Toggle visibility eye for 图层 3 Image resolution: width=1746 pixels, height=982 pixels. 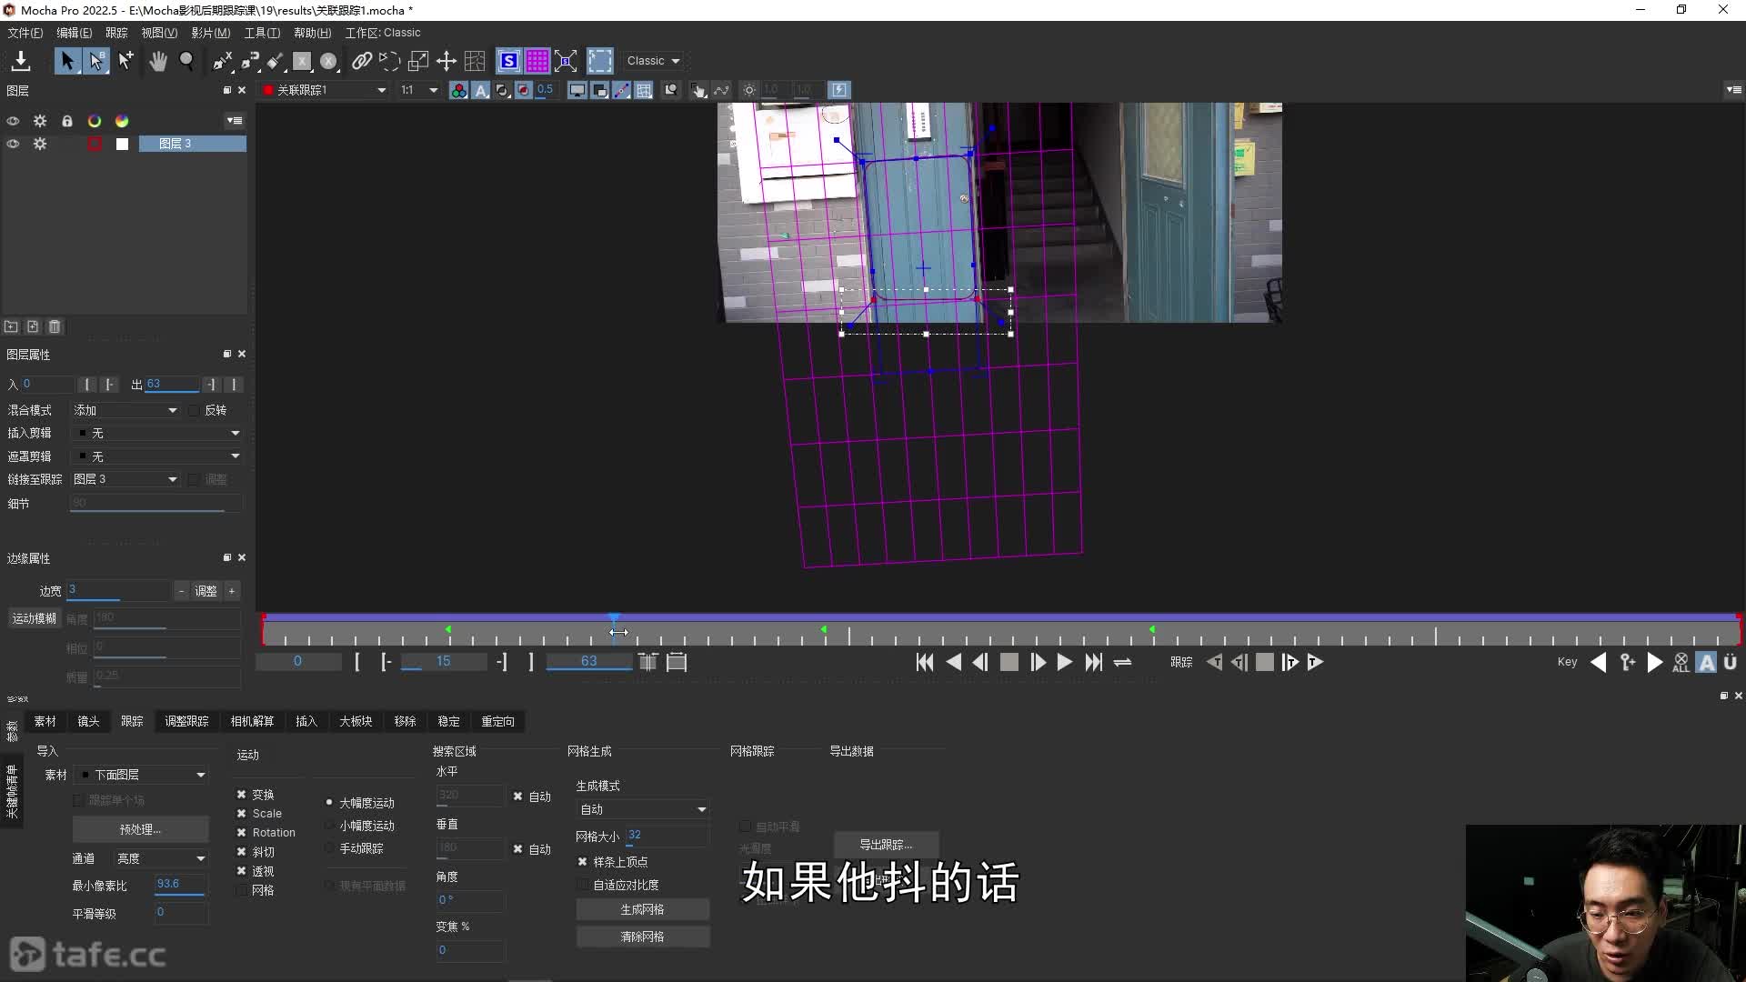tap(13, 144)
